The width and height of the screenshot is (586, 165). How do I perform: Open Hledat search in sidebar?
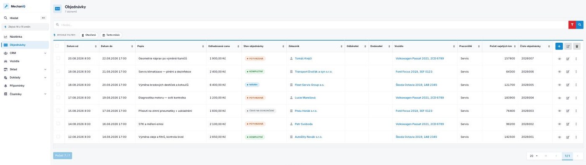(x=25, y=18)
